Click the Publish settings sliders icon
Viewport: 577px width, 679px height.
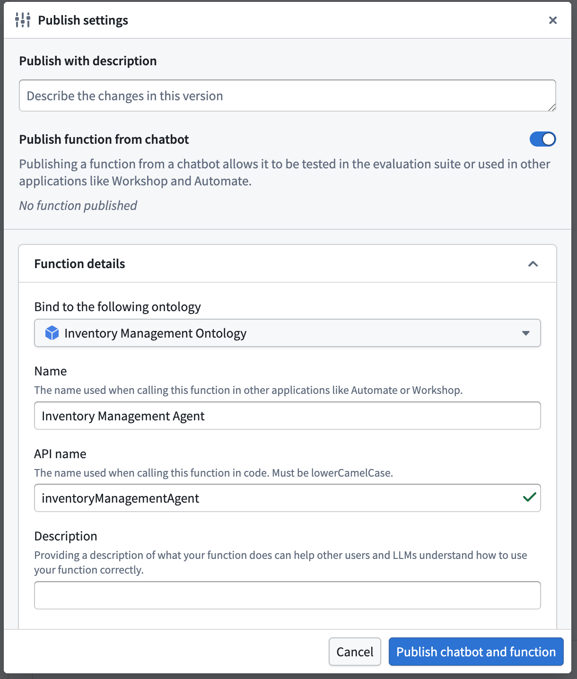(23, 20)
